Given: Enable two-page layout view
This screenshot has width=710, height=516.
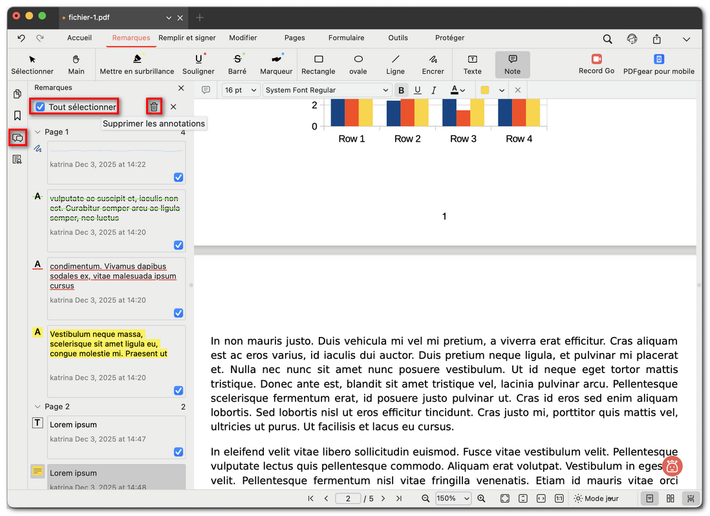Looking at the screenshot, I should (x=671, y=499).
